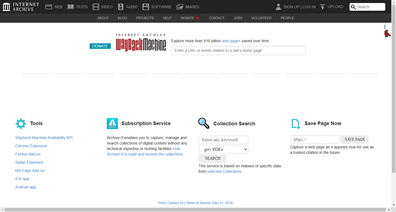Screen dimensions: 396x212
Task: Follow the Firefox Add-on link
Action: tap(28, 154)
